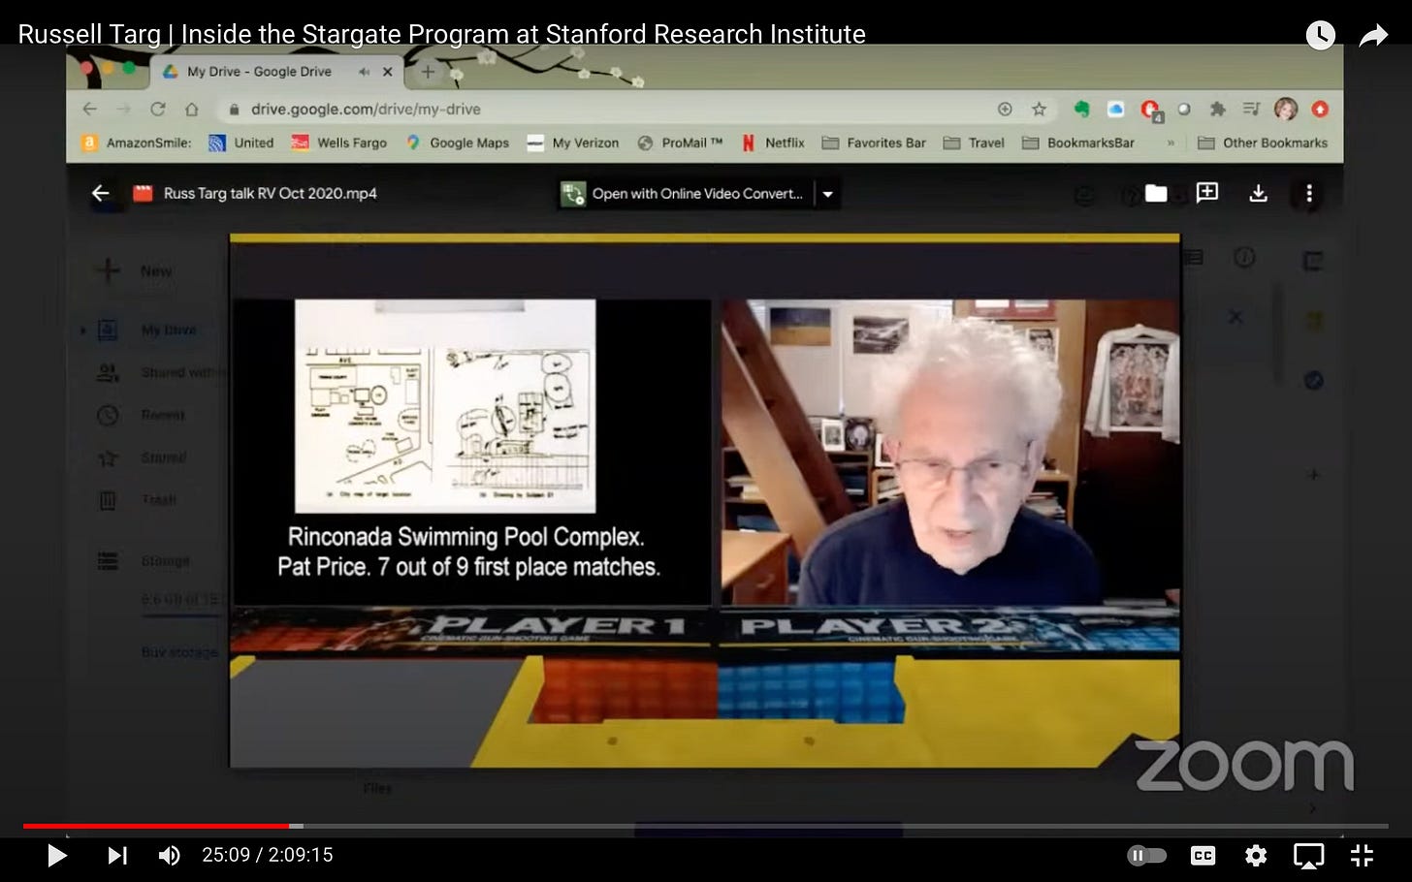This screenshot has width=1412, height=882.
Task: Return from Drive preview with back arrow
Action: point(100,193)
